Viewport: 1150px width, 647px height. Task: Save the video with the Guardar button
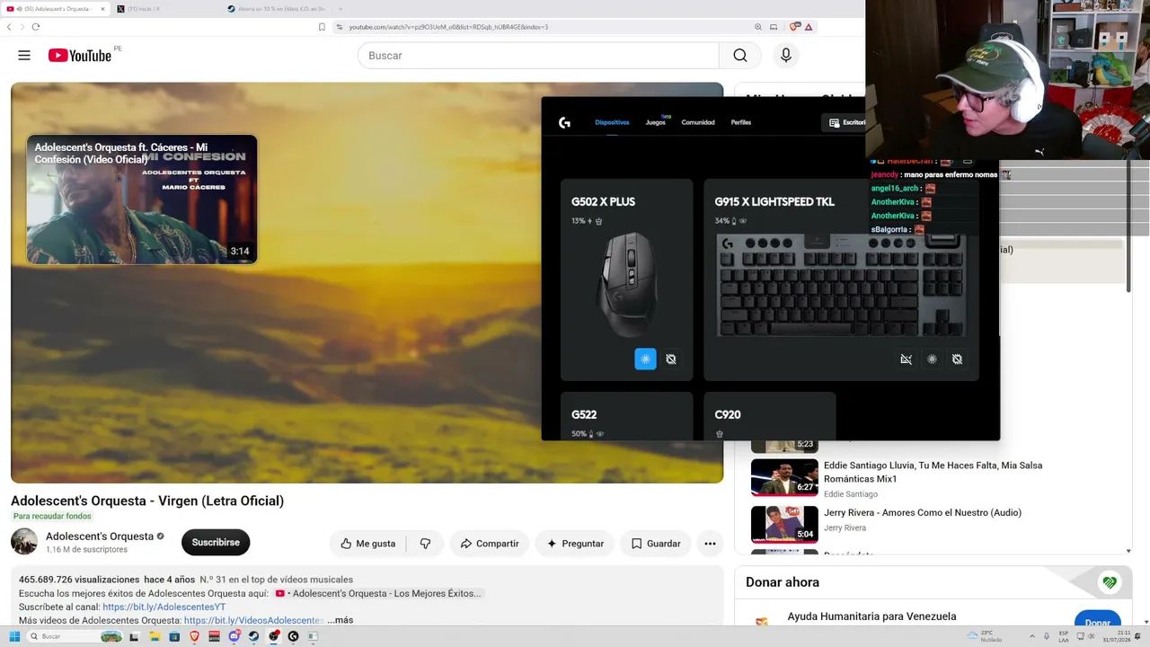(x=656, y=544)
